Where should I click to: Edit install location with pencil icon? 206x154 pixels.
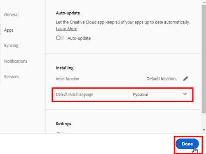coord(185,79)
